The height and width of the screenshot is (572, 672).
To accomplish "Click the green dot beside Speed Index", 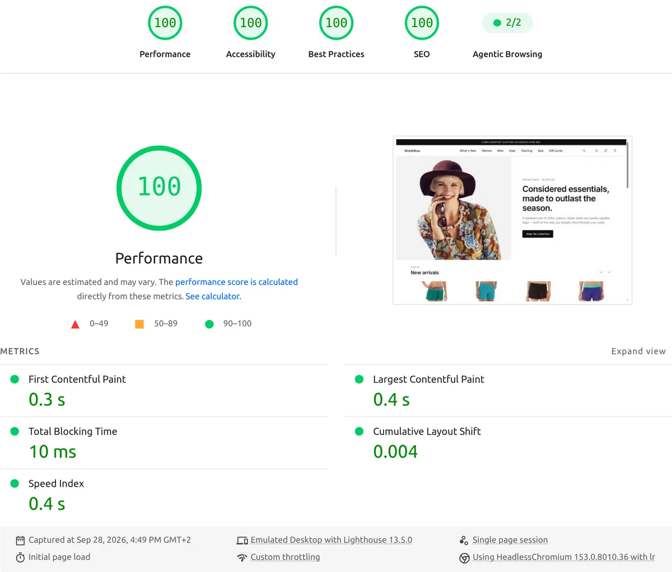I will click(x=15, y=483).
